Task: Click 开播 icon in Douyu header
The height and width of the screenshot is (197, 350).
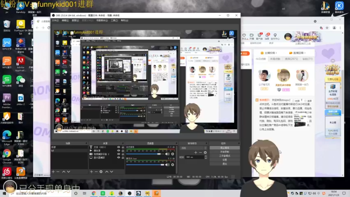Action: [x=252, y=35]
